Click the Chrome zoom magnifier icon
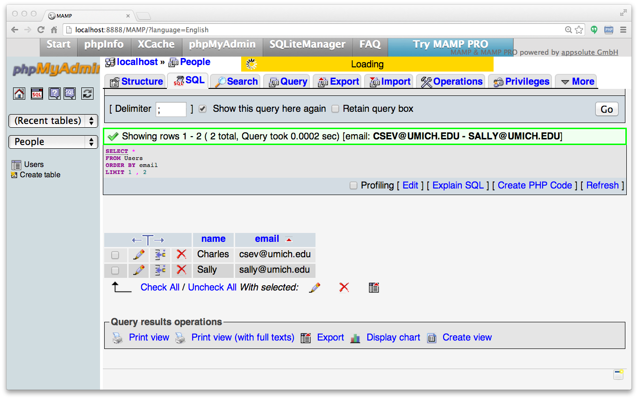Screen dimensions: 638x399 (x=568, y=30)
